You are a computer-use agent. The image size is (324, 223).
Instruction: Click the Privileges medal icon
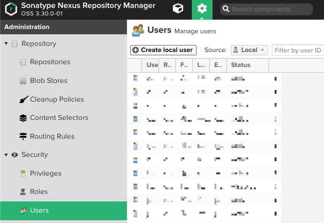pos(23,174)
